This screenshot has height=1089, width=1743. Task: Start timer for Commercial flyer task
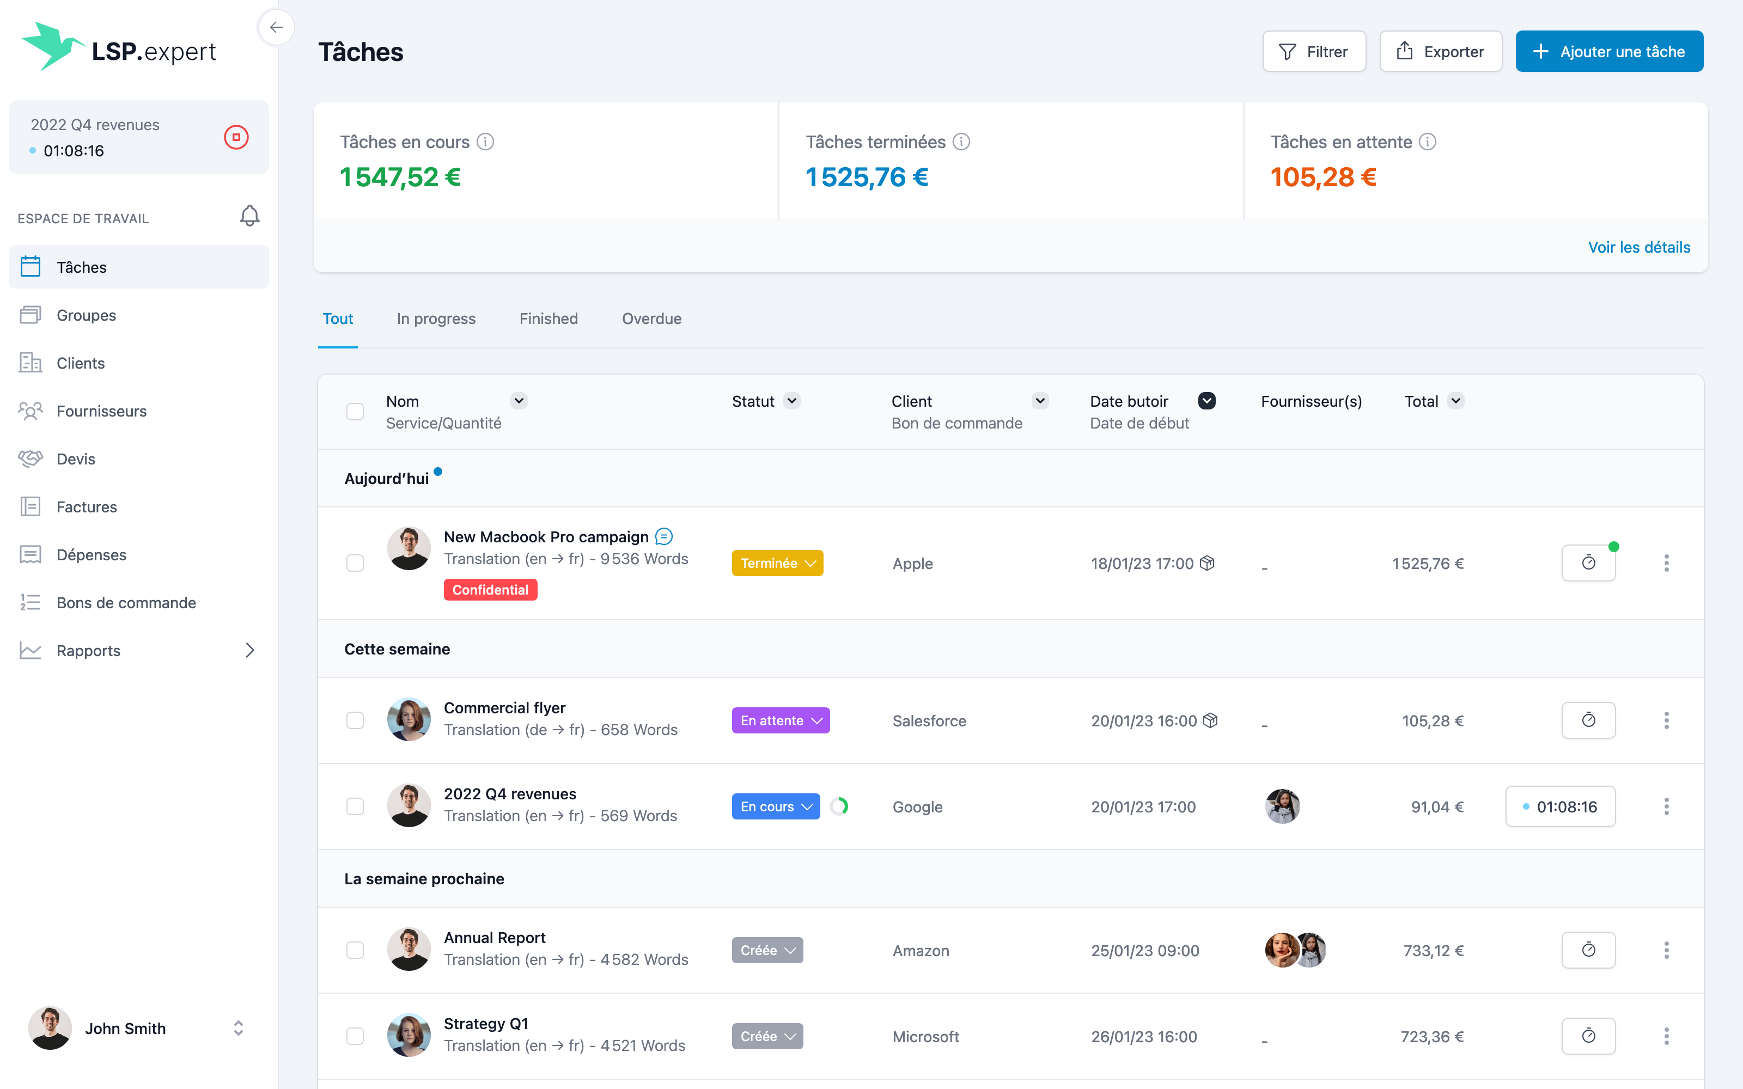1588,720
